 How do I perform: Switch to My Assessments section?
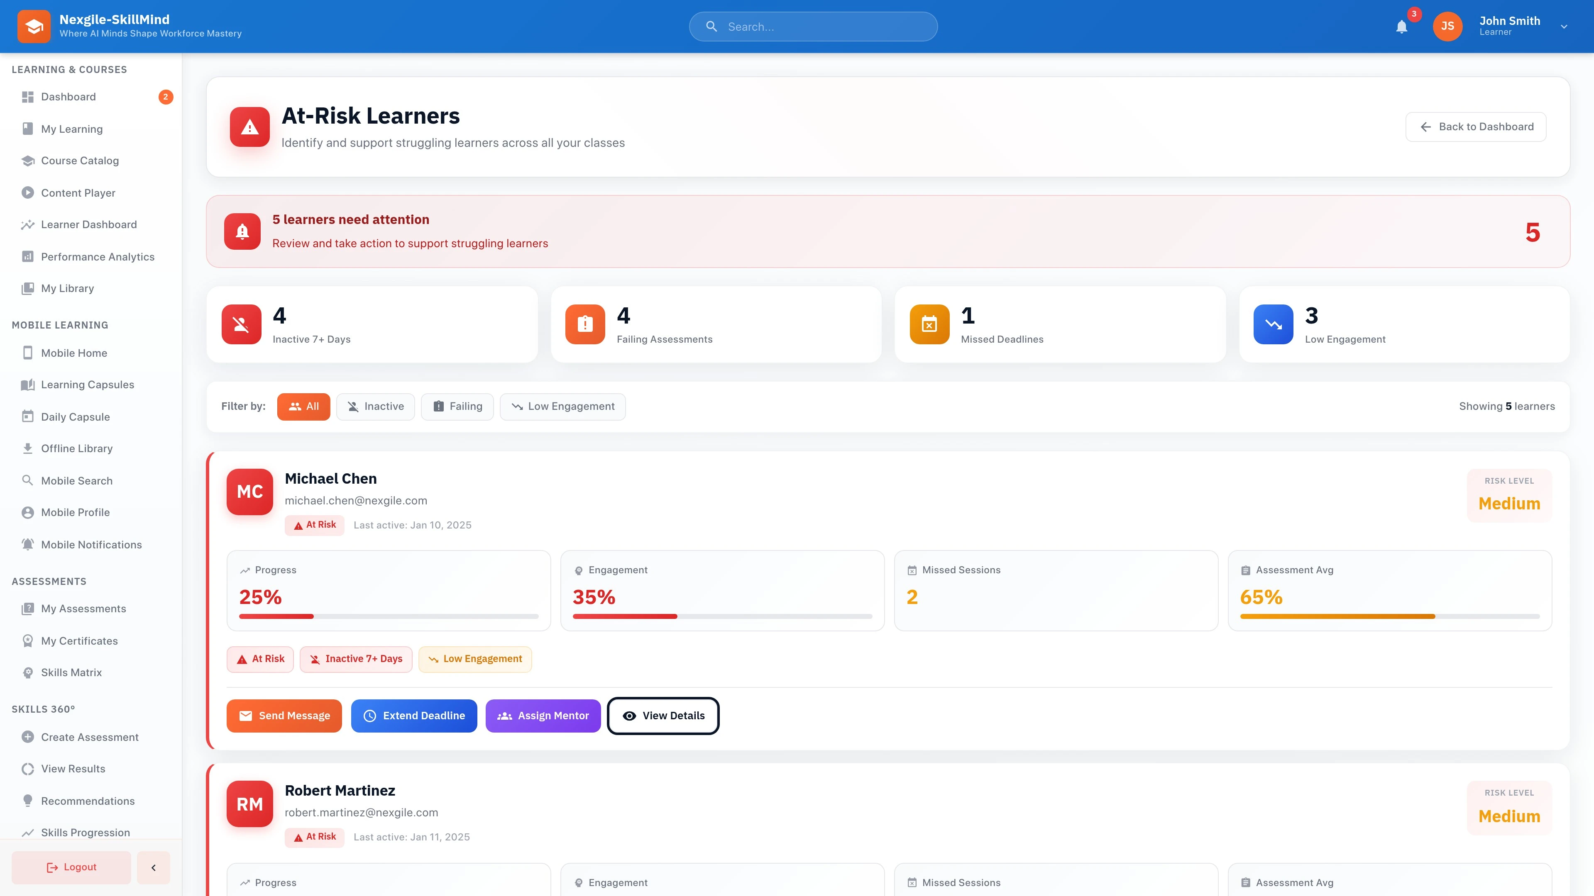pos(83,608)
